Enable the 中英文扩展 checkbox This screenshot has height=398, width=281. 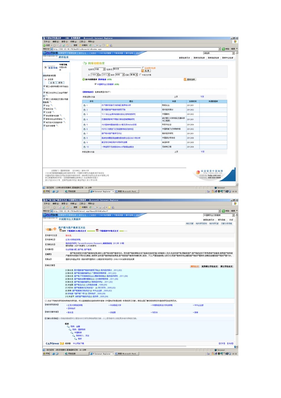click(x=140, y=75)
